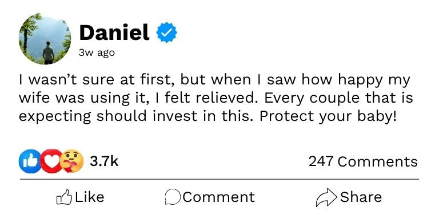Click the speech bubble icon next to Comment
Viewport: 439px width, 219px height.
point(173,197)
